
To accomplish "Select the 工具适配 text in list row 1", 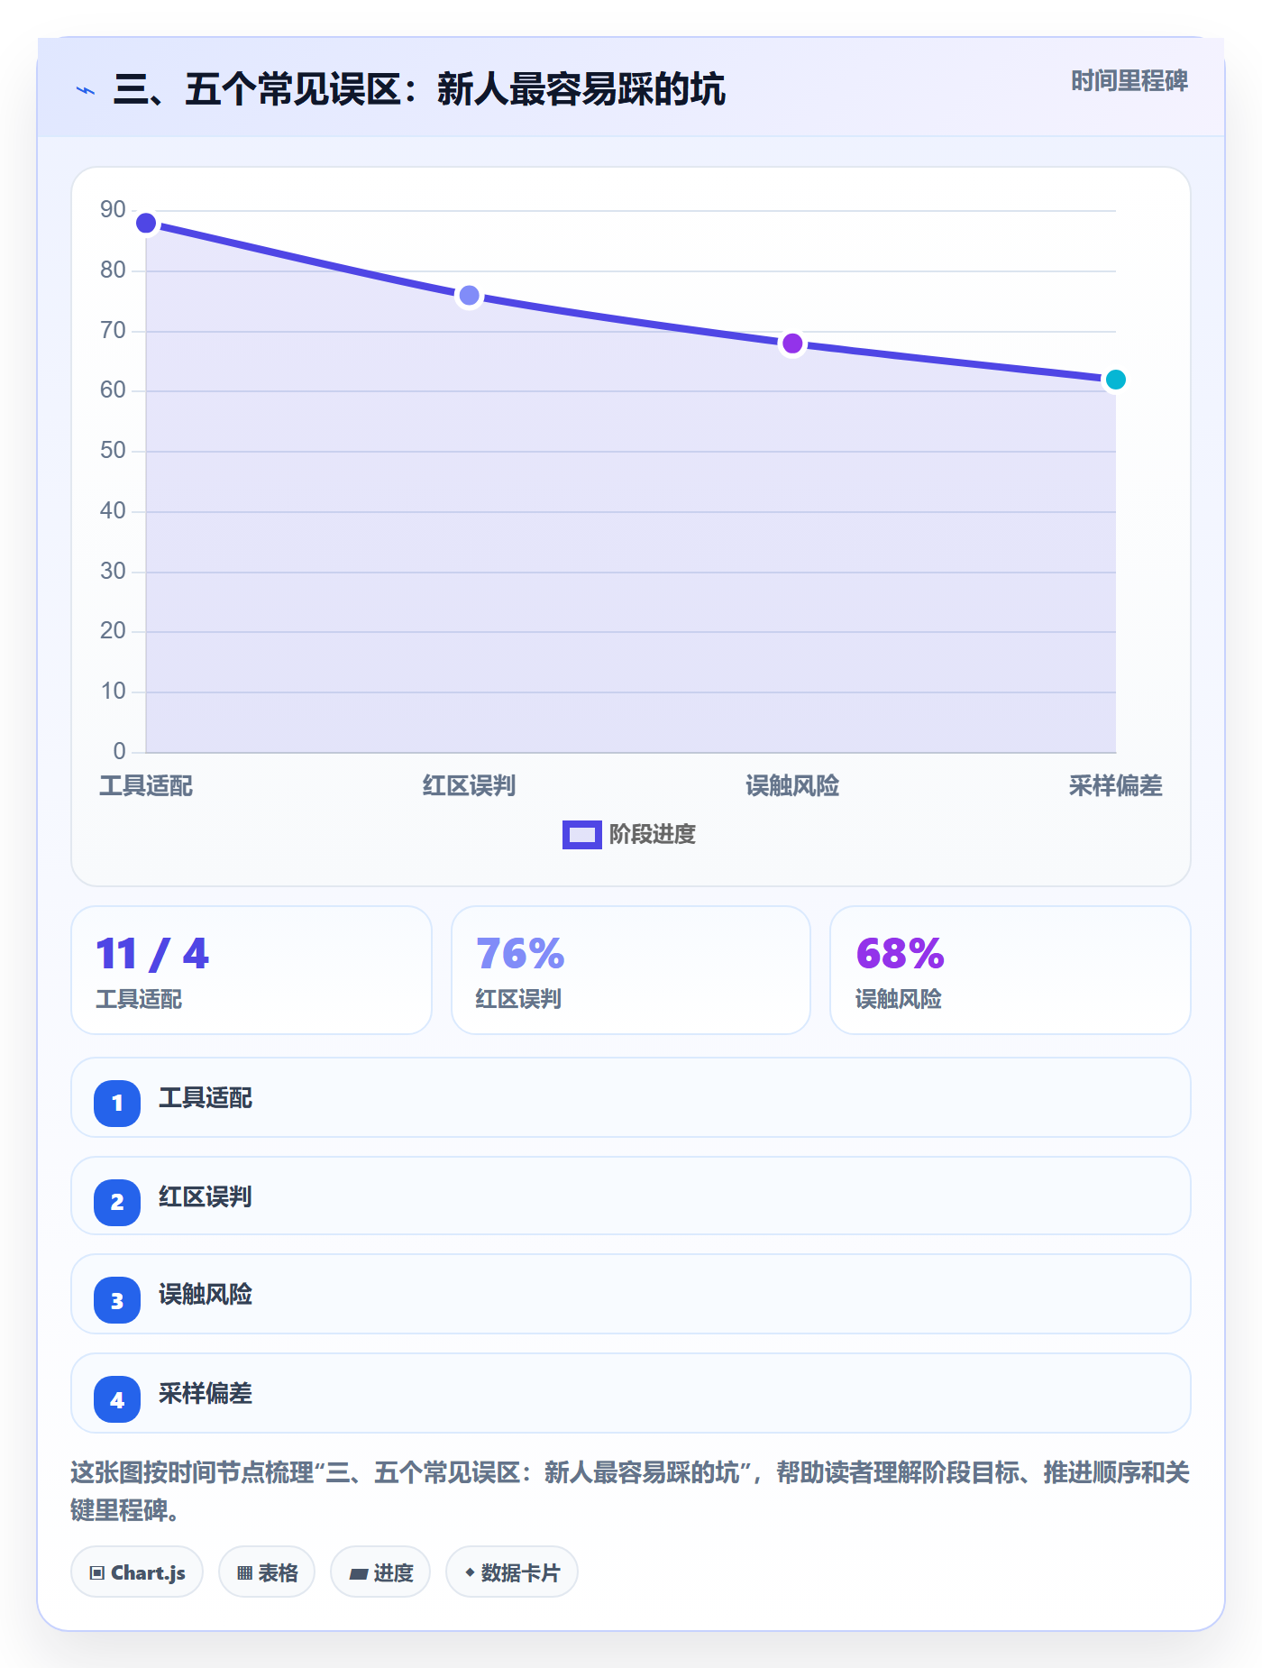I will [206, 1098].
